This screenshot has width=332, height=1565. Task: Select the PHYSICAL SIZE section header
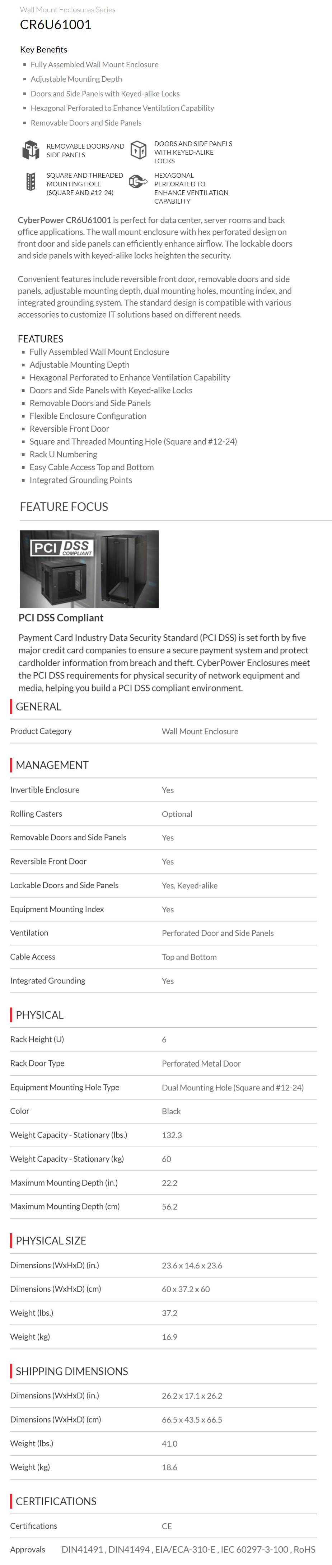tap(51, 1240)
